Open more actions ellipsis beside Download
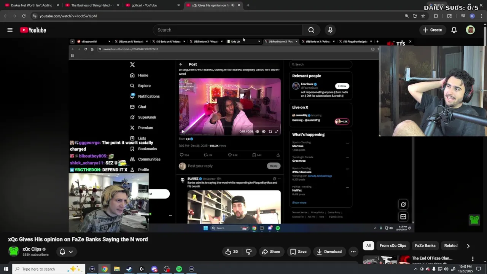This screenshot has height=274, width=487. 353,252
